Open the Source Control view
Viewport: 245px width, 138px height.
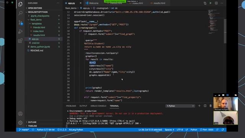pos(20,23)
